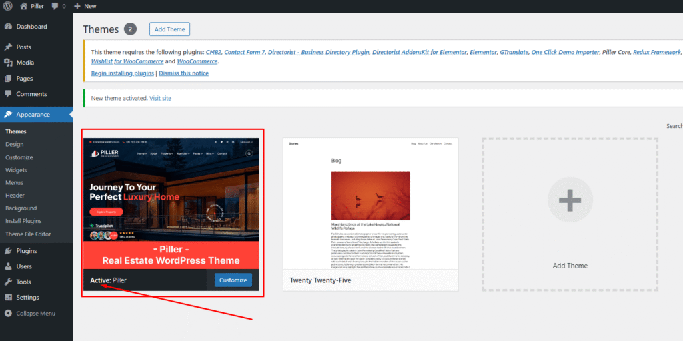Click the large plus icon to add theme

click(570, 200)
